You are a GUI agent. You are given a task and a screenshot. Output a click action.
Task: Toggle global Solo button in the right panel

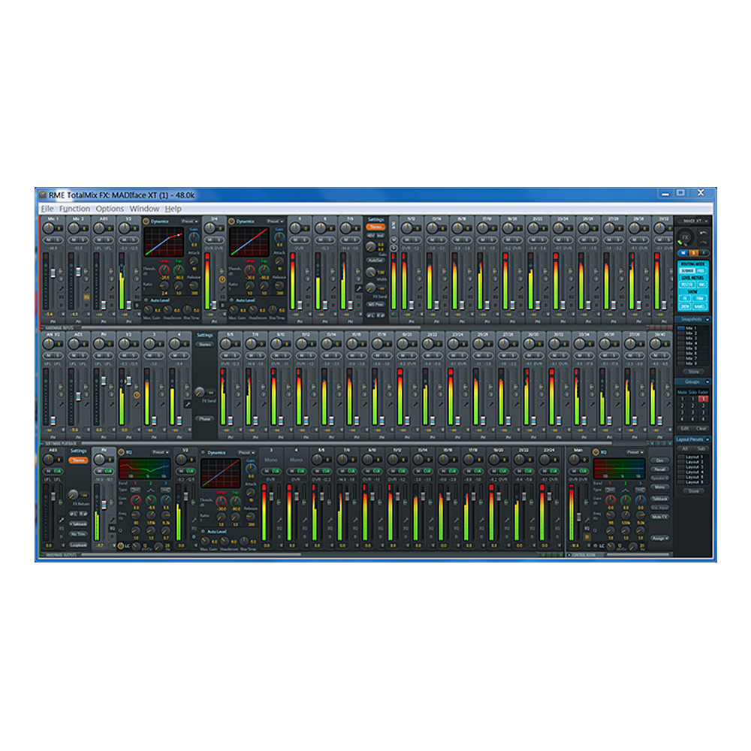(x=693, y=253)
